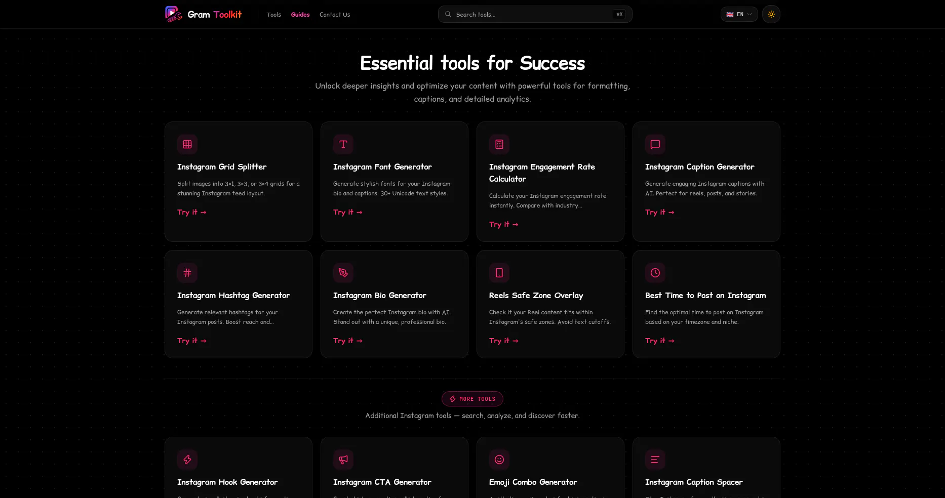Click the Best Time to Post on Instagram title
This screenshot has height=498, width=945.
(705, 296)
